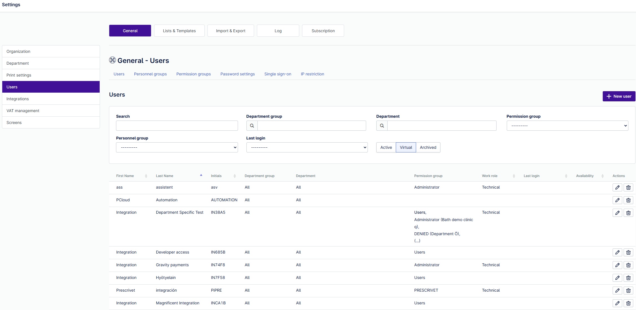This screenshot has width=636, height=310.
Task: Delete the Developer access user
Action: pyautogui.click(x=628, y=252)
